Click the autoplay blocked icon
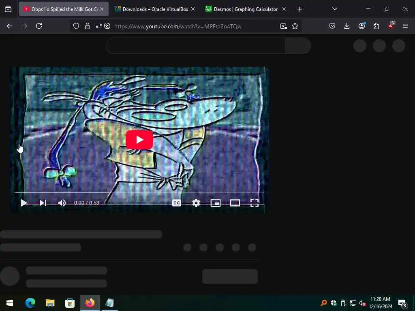 (107, 26)
